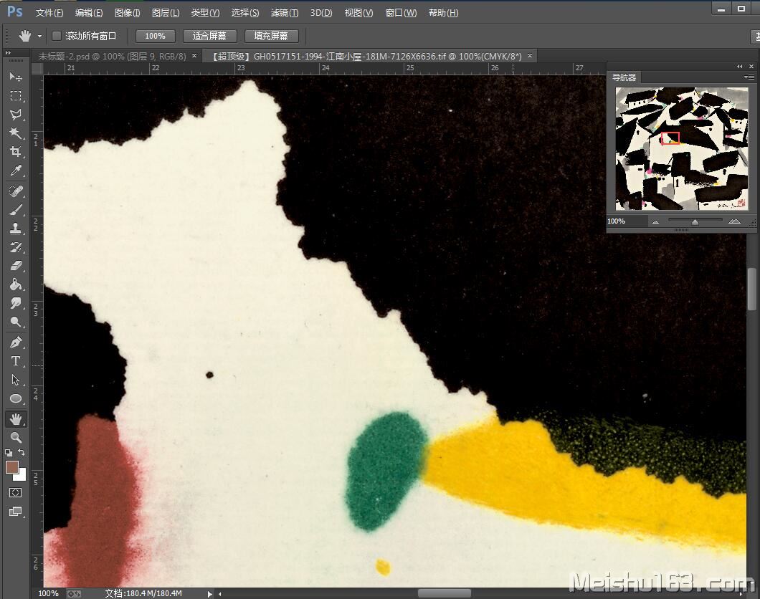Expand the status bar document info arrow
760x599 pixels.
pos(210,594)
